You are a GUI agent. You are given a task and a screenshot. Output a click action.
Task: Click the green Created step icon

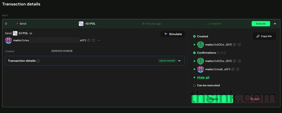(x=194, y=36)
